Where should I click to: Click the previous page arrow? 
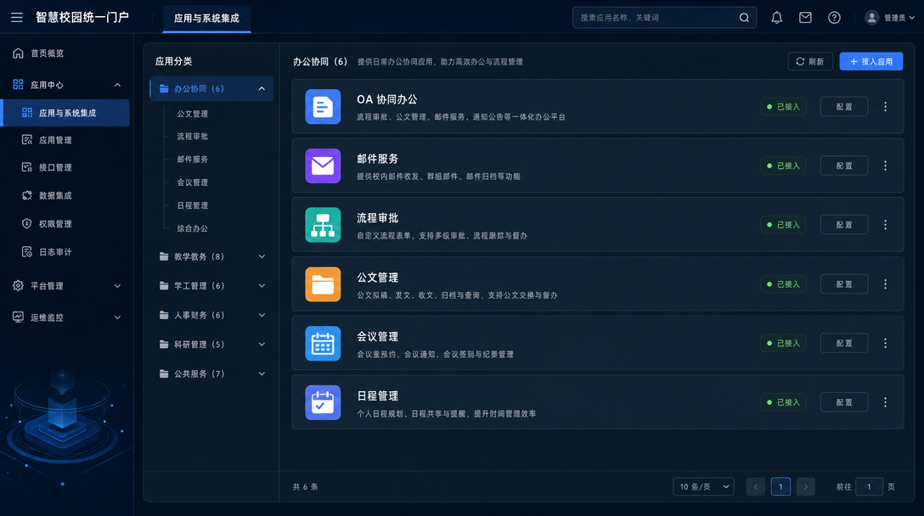tap(756, 486)
